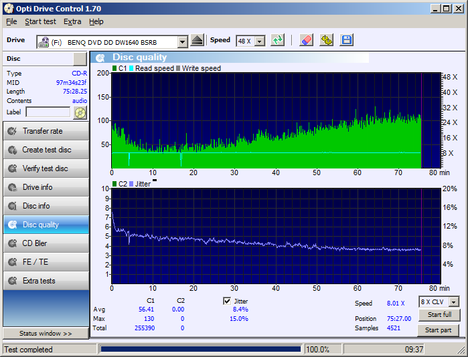Open the FE / TE test
The height and width of the screenshot is (357, 468).
click(46, 262)
